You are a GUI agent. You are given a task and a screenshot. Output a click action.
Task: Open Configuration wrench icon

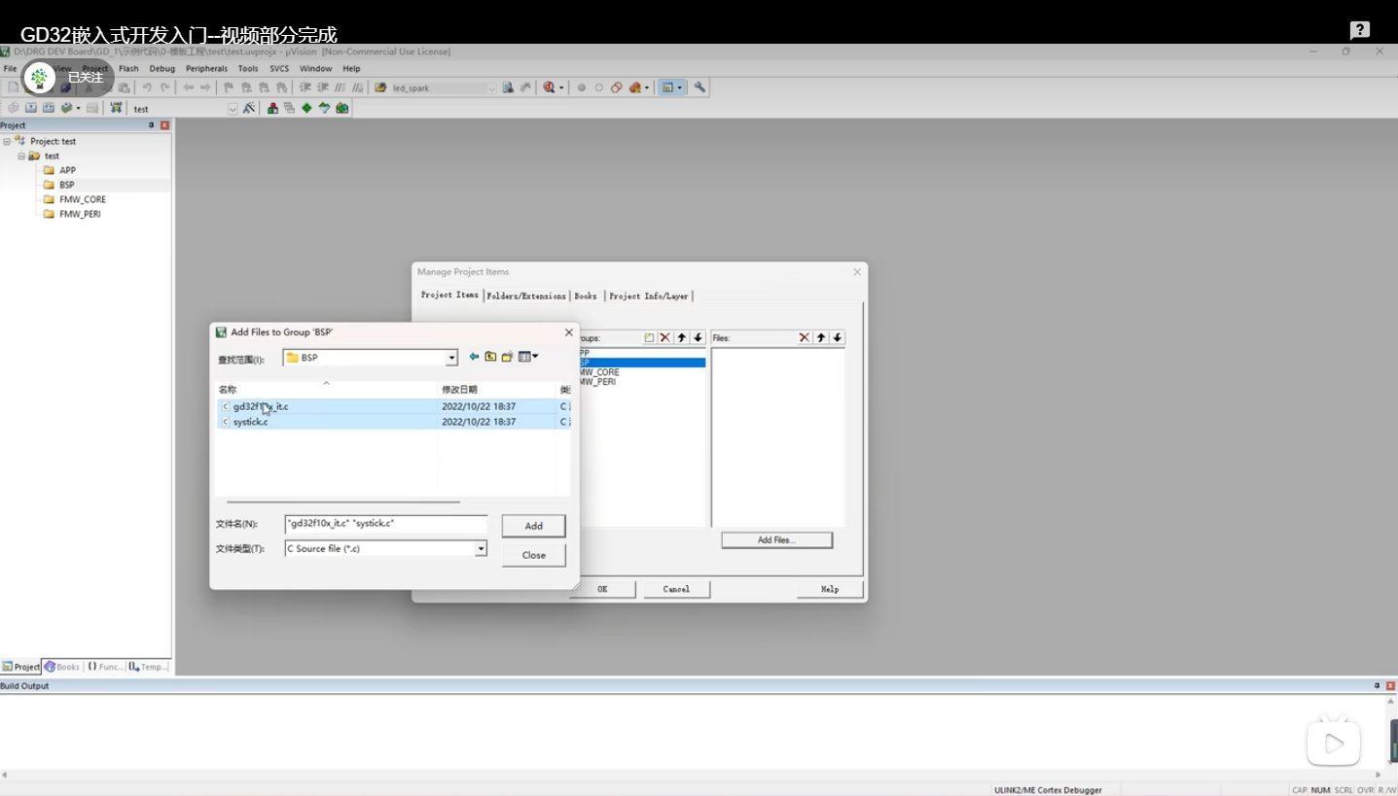[x=699, y=87]
